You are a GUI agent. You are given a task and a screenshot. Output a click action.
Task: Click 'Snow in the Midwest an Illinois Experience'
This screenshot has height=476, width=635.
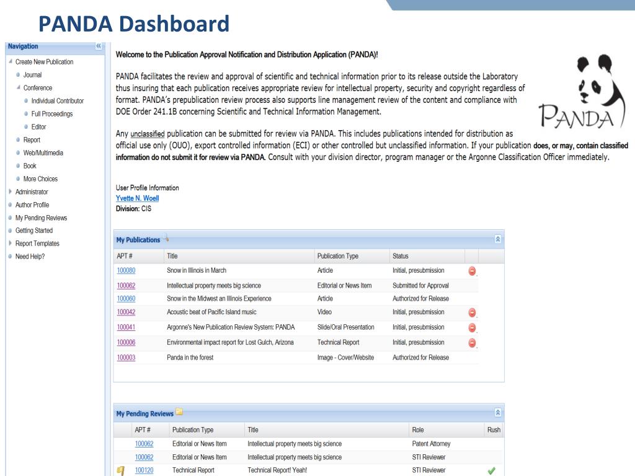pos(219,298)
